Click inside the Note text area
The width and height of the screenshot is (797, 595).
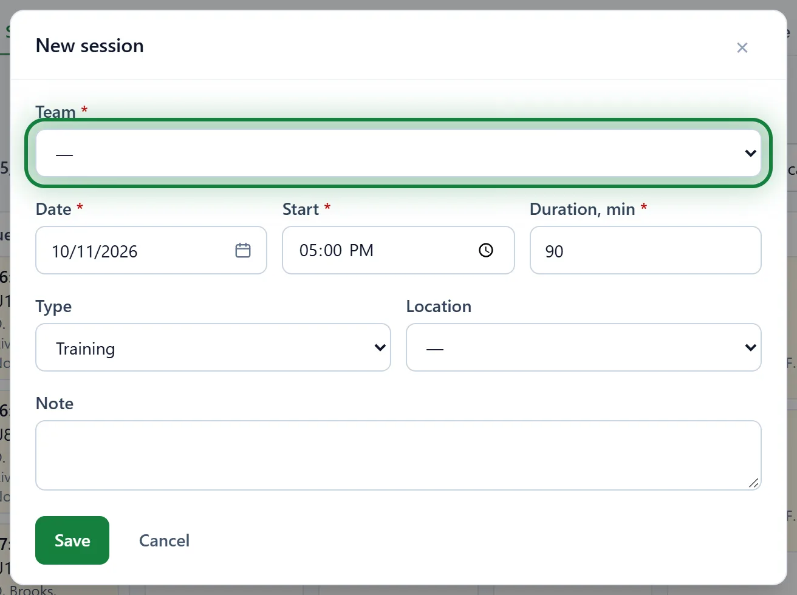tap(398, 455)
